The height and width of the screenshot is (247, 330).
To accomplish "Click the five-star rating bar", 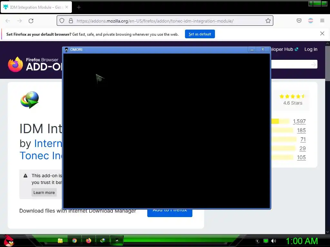I will pos(280,121).
